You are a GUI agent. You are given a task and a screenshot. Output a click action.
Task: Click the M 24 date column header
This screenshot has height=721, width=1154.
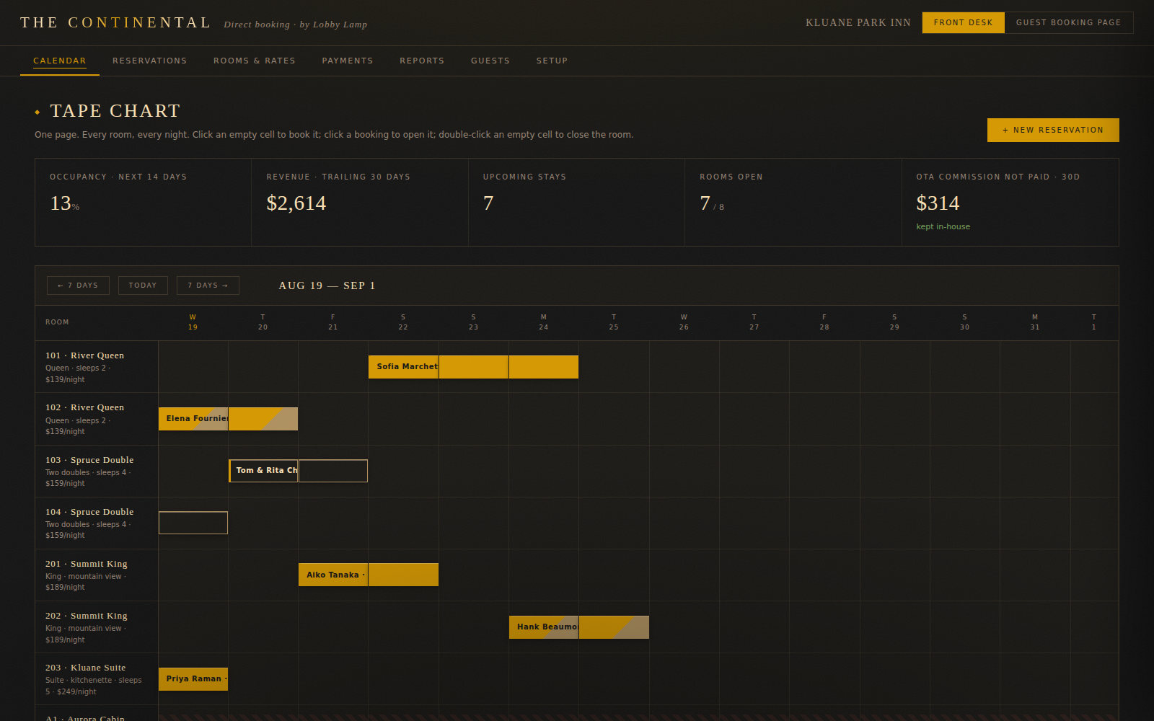pos(544,322)
